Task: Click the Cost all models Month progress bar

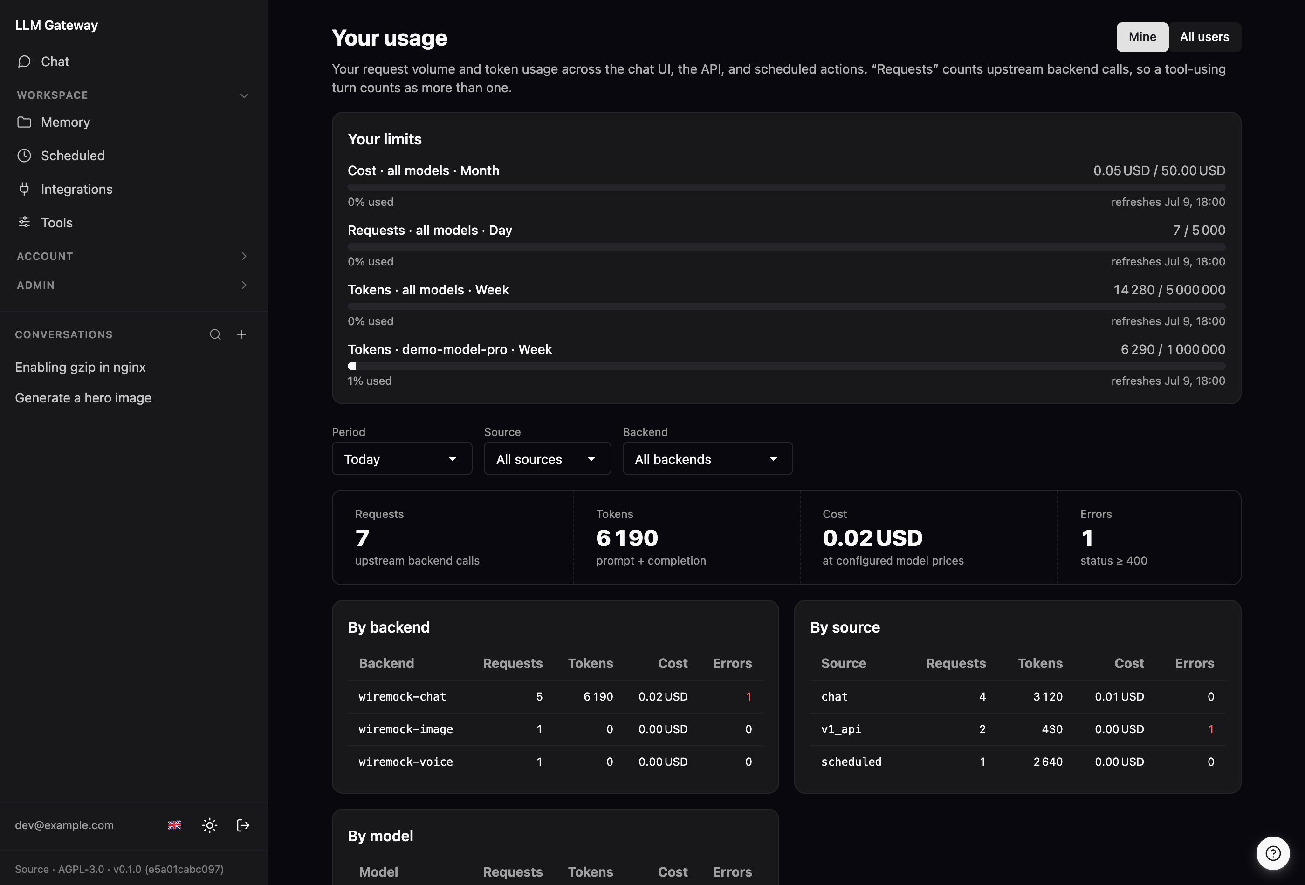Action: pos(786,187)
